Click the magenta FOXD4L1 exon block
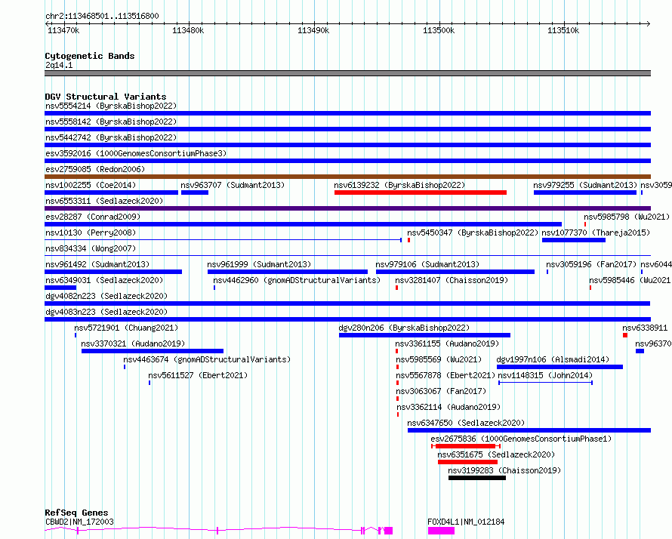 coord(441,531)
